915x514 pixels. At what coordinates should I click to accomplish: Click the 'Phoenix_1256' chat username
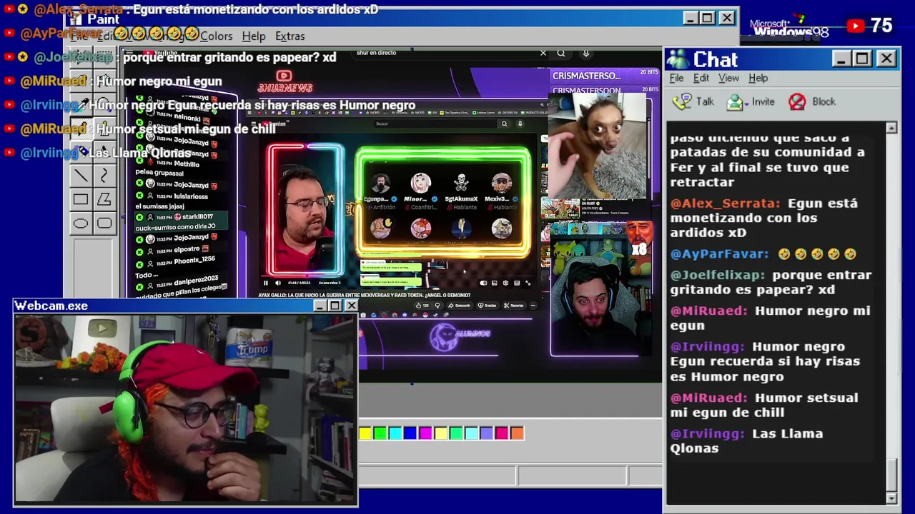coord(194,261)
